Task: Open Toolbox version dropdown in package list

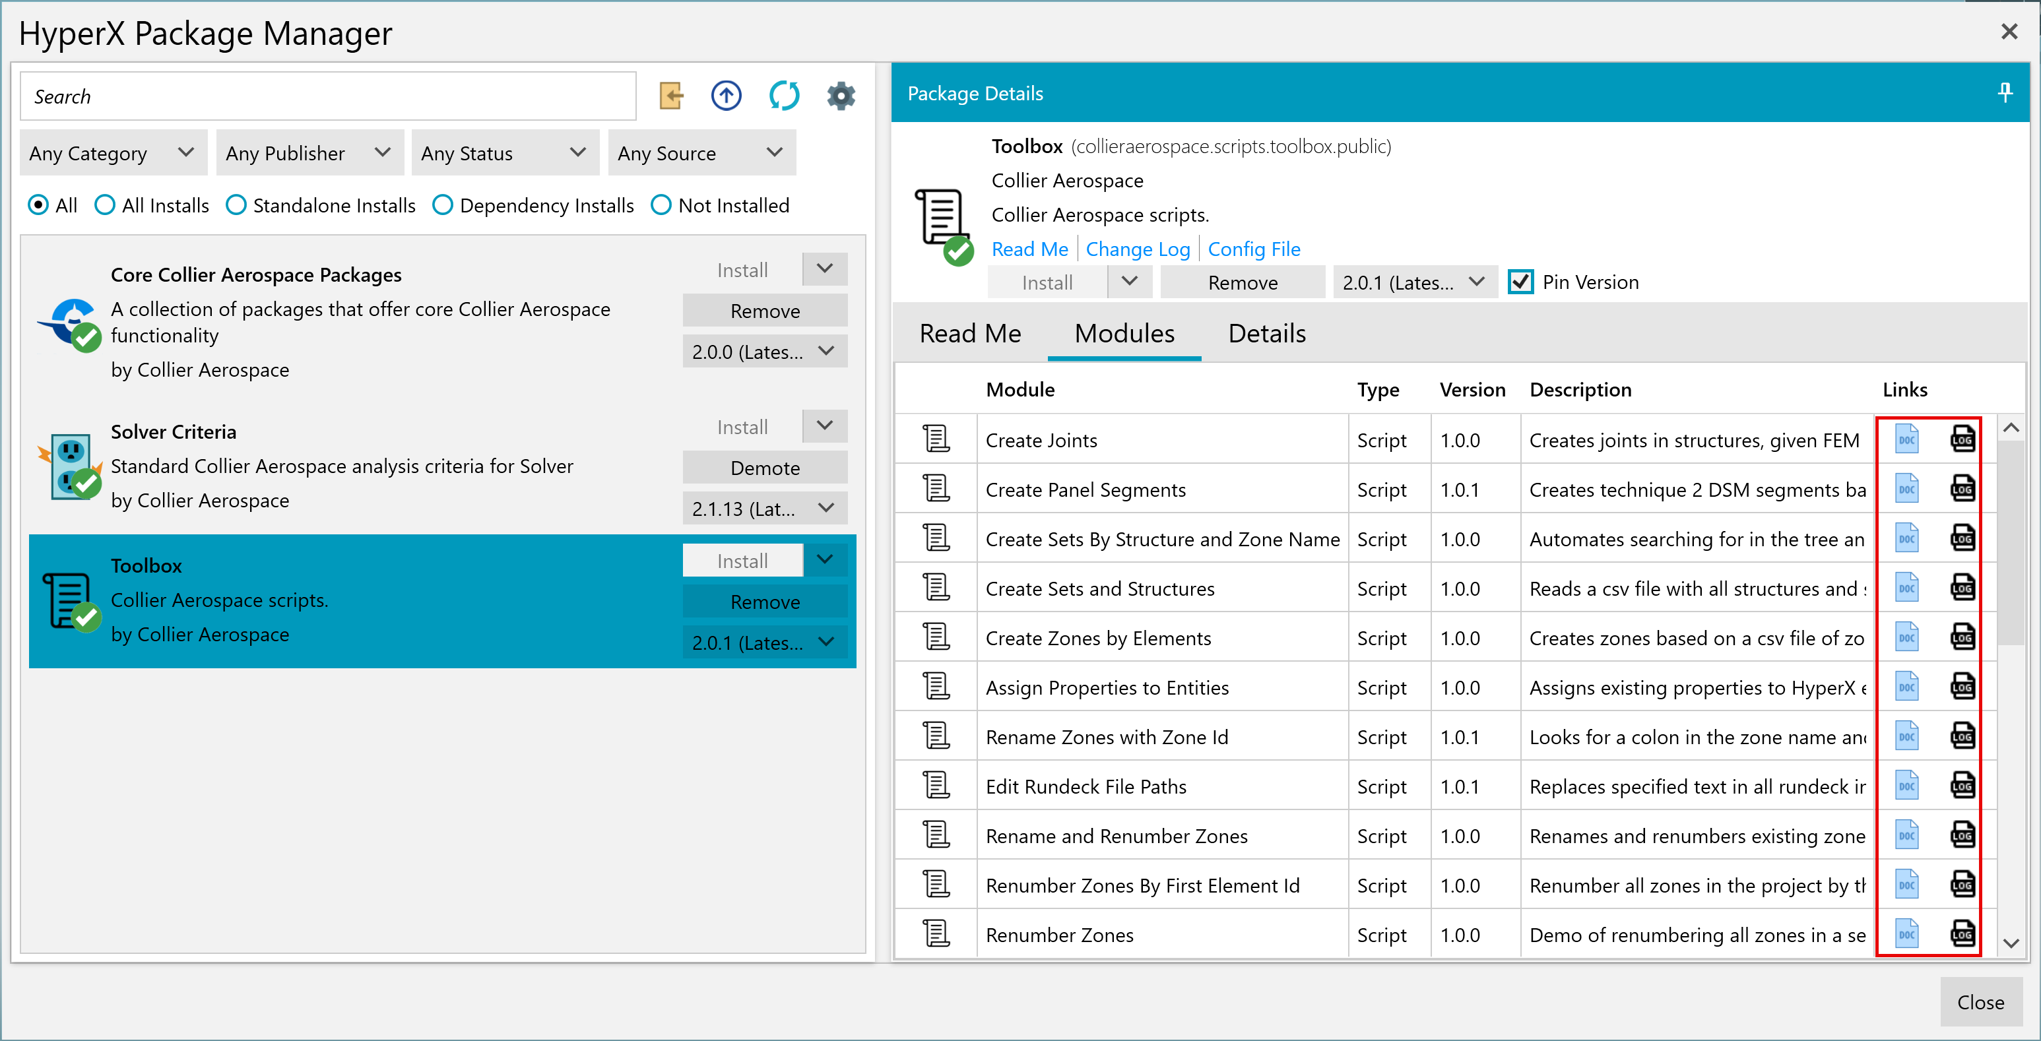Action: pos(765,643)
